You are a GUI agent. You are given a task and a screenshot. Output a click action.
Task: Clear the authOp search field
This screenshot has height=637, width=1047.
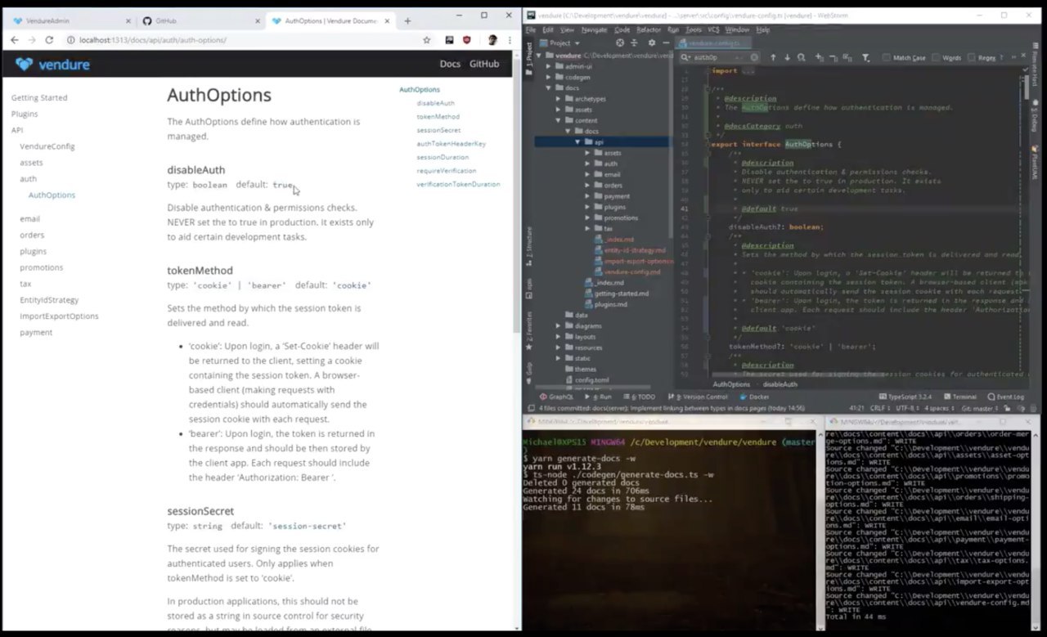754,58
